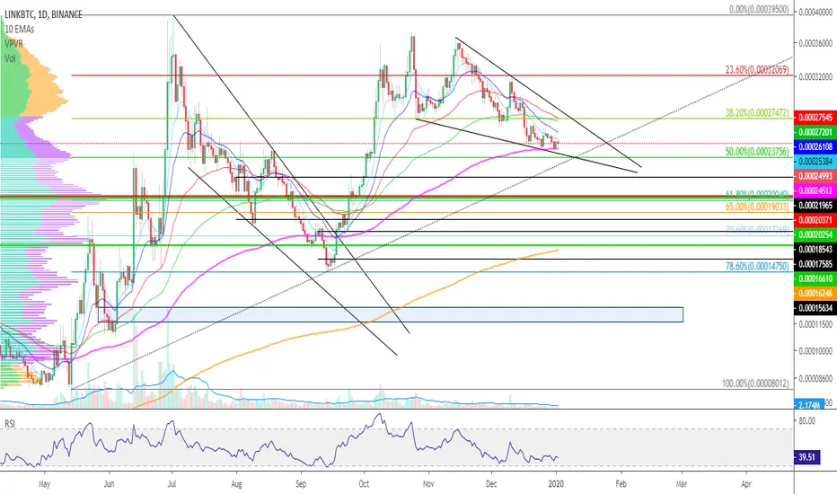Image resolution: width=837 pixels, height=494 pixels.
Task: Click the 100.00% Fibonacci level label
Action: (755, 383)
